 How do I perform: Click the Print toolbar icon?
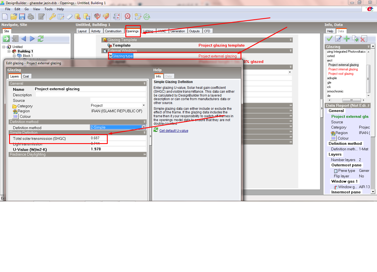coord(31,17)
